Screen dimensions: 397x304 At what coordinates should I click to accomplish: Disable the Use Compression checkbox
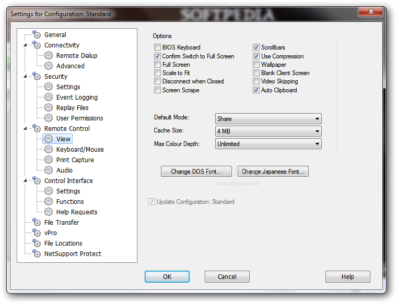tap(256, 56)
